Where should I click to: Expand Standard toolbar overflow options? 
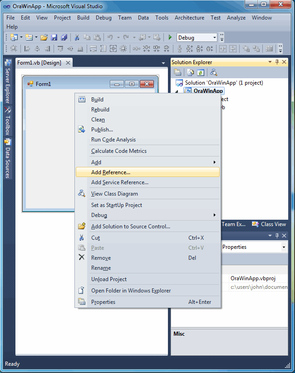[222, 37]
